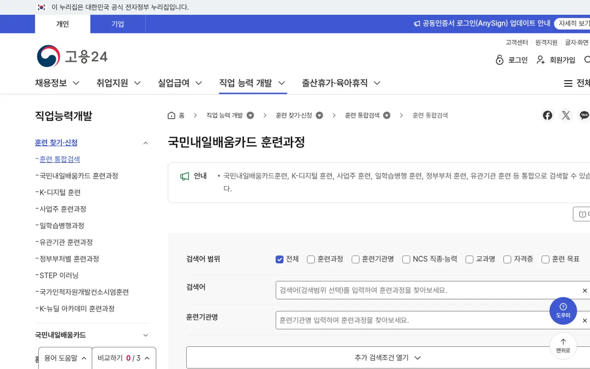Click the 로그인 lock icon
This screenshot has height=369, width=590.
point(500,60)
